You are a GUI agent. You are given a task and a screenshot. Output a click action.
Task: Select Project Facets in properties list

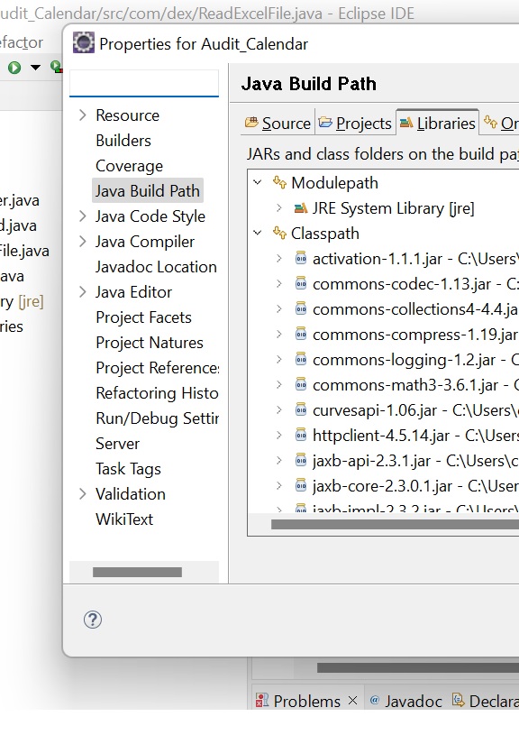pos(143,317)
